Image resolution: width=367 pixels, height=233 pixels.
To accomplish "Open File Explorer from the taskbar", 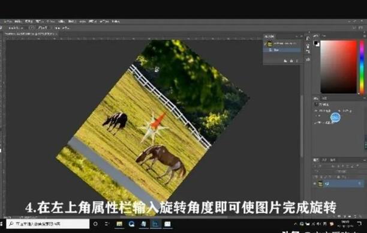I will pyautogui.click(x=119, y=224).
